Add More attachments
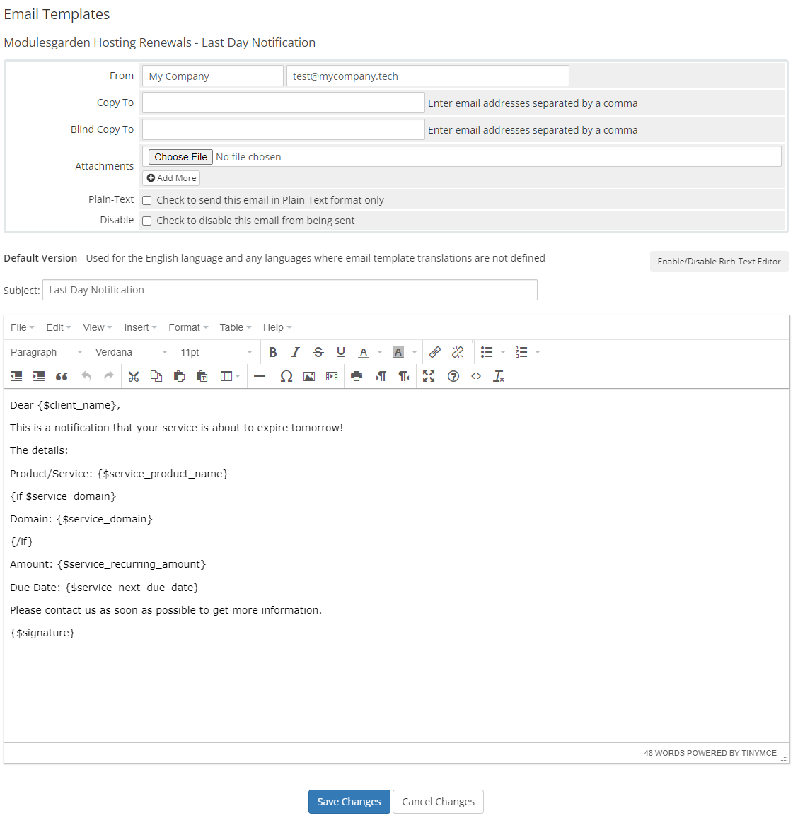793x830 pixels. click(x=171, y=178)
